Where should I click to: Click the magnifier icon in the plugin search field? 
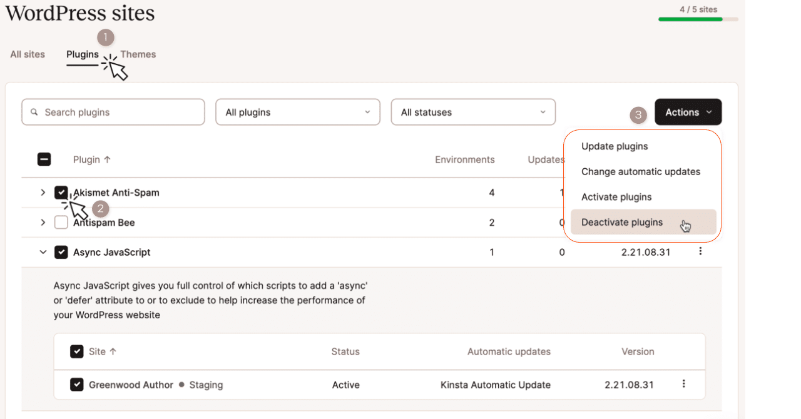(34, 111)
